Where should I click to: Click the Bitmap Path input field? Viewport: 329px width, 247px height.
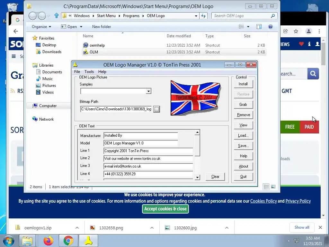(x=116, y=109)
